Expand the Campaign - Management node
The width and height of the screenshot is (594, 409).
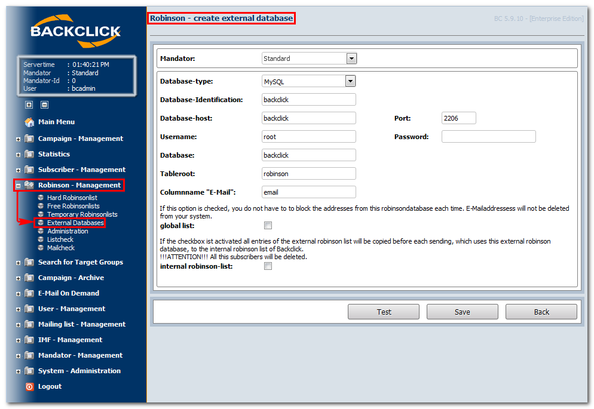(x=18, y=139)
